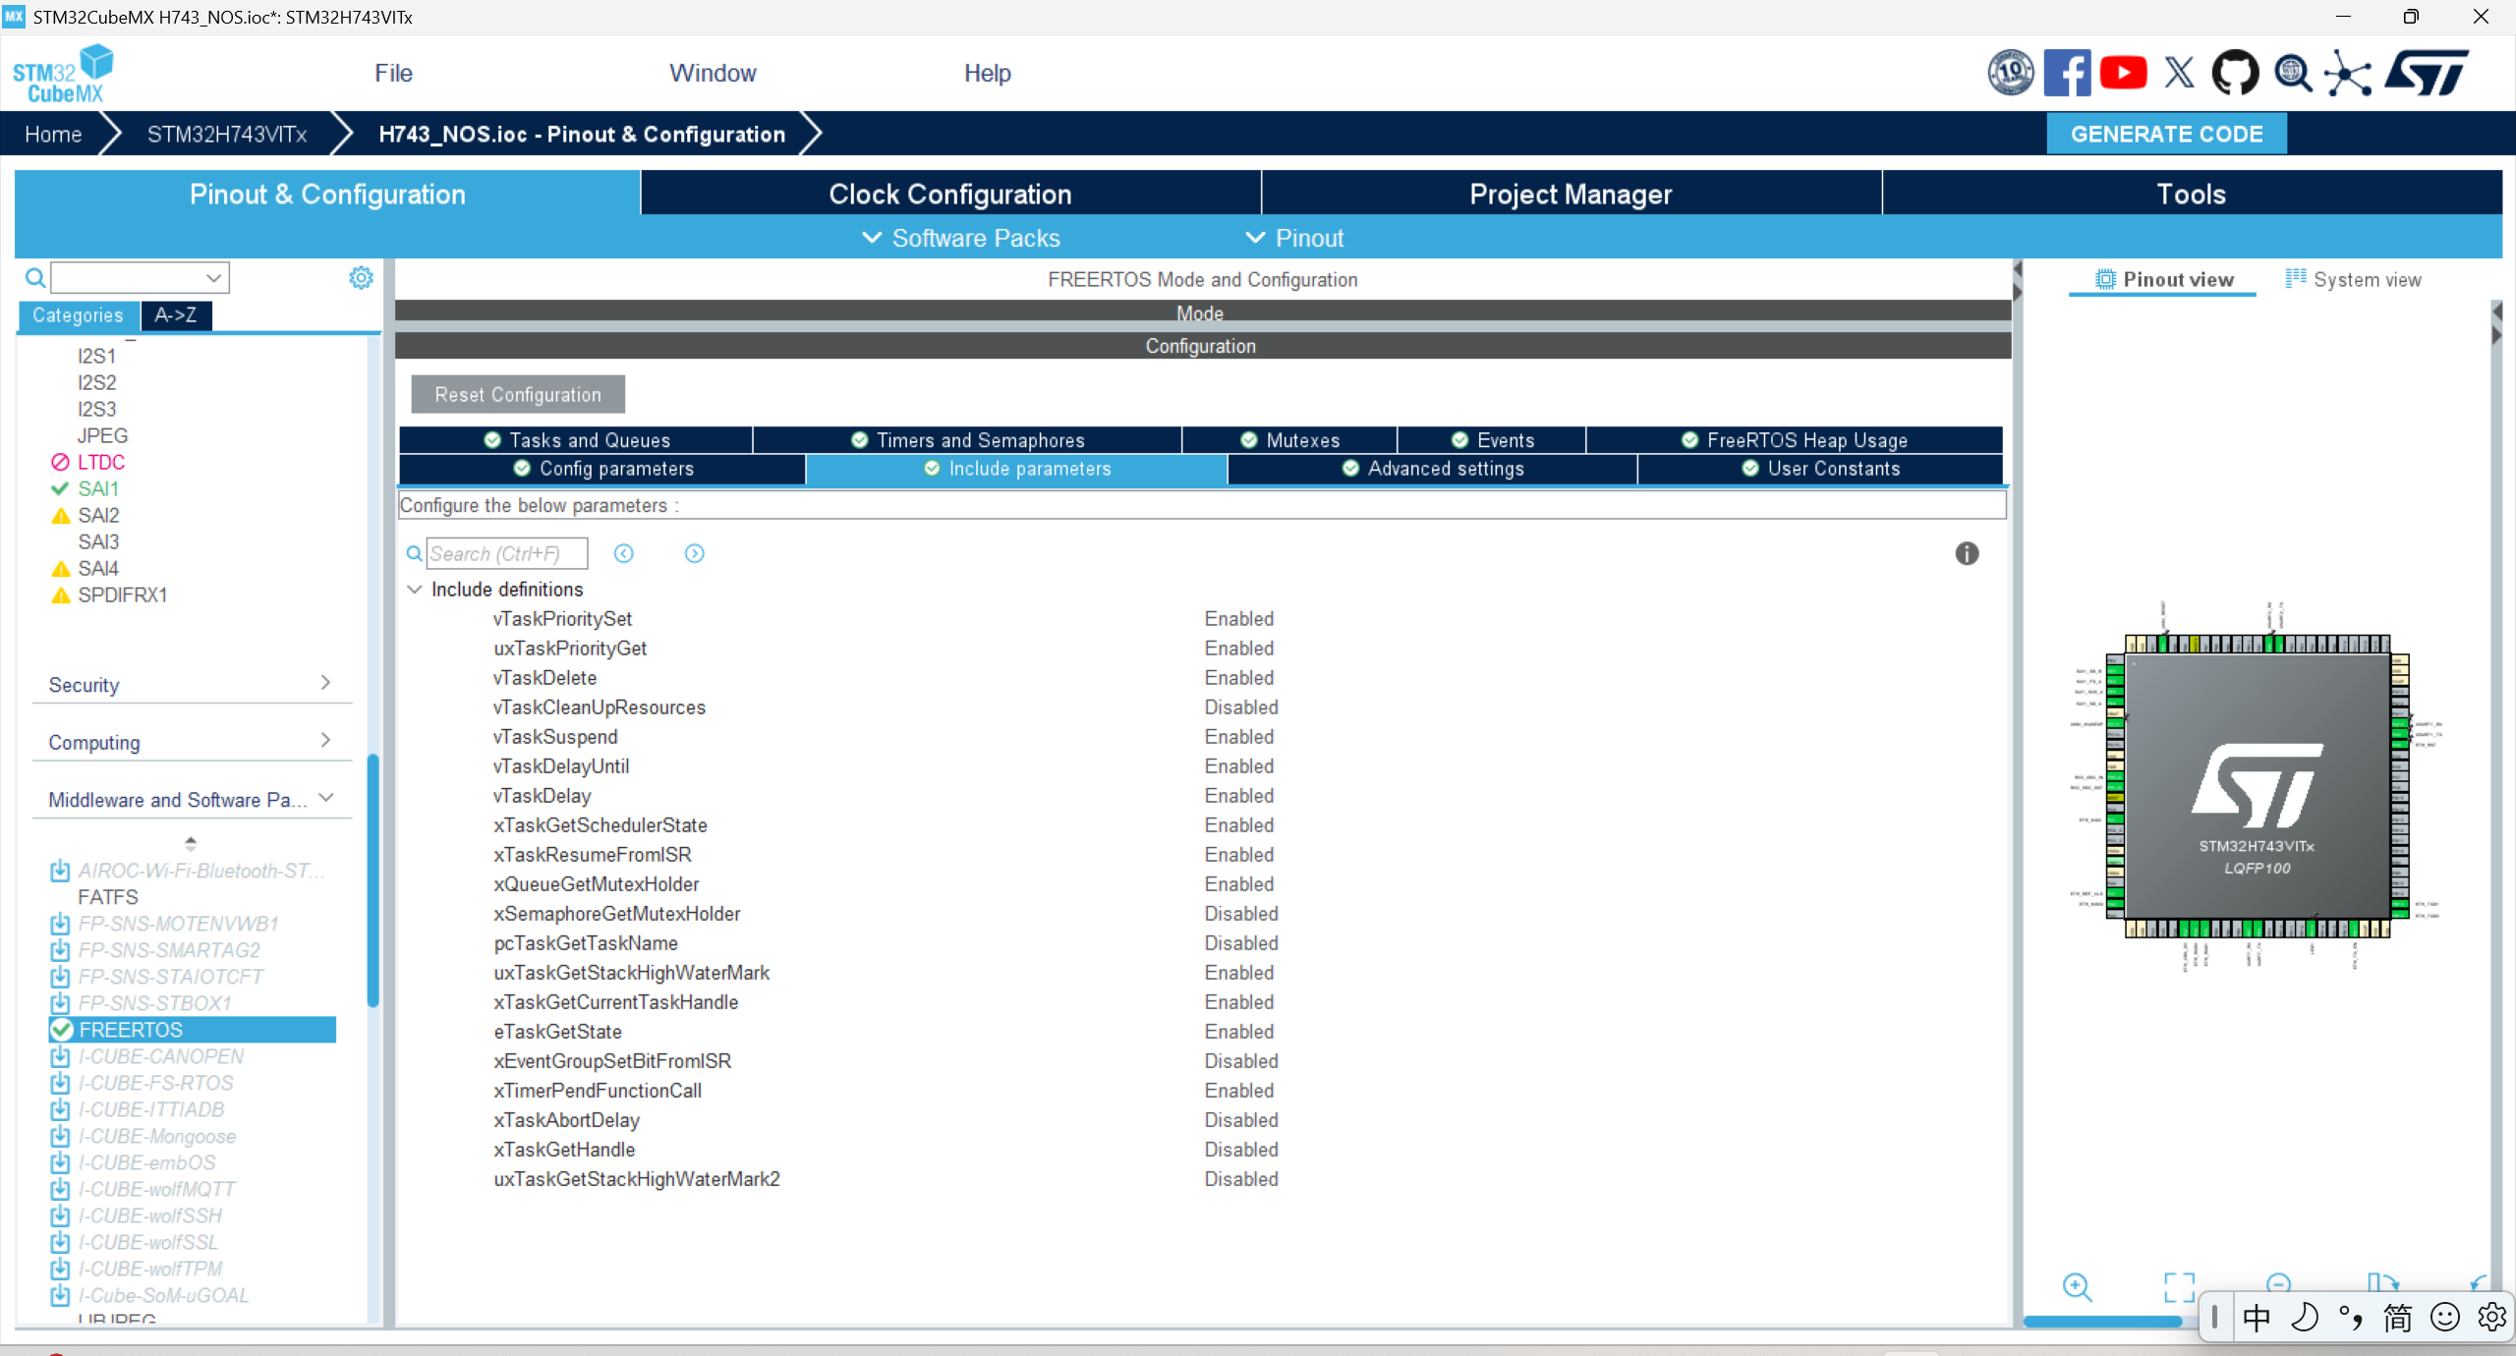Click the STM32H743VITx chip thumbnail
Screen dimensions: 2516x1356
tap(2257, 786)
